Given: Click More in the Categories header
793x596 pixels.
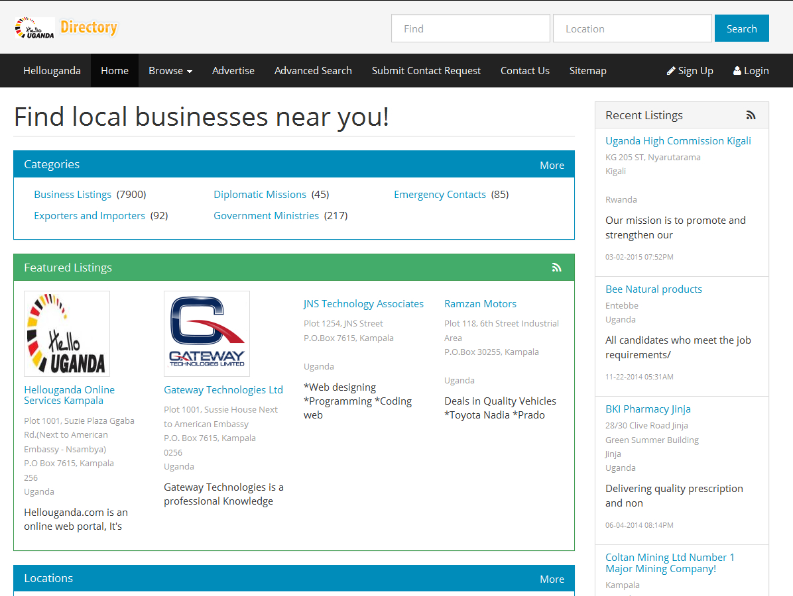Looking at the screenshot, I should [x=552, y=165].
